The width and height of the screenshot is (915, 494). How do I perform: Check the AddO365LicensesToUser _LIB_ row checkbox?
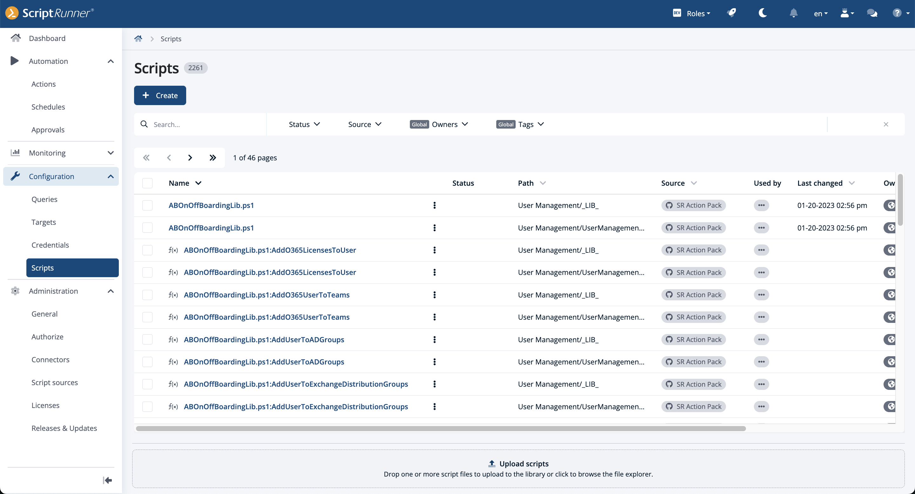point(147,250)
